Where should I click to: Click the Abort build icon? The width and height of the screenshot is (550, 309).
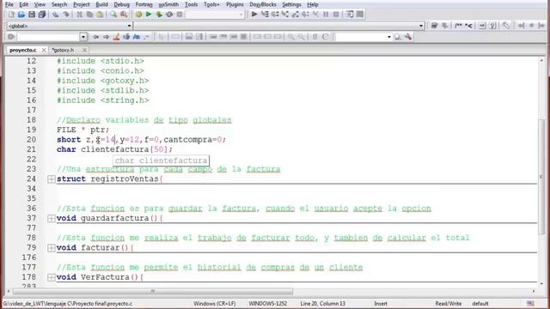point(180,15)
